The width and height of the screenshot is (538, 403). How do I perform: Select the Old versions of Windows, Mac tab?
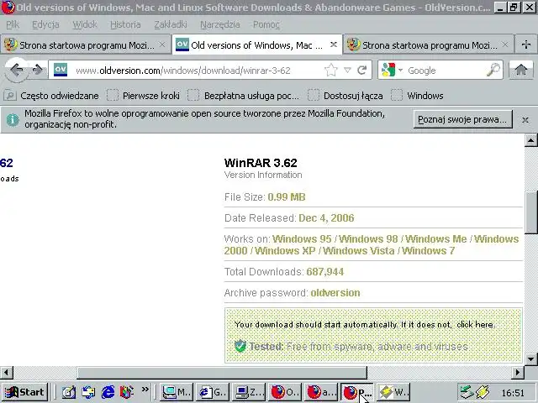pos(256,44)
